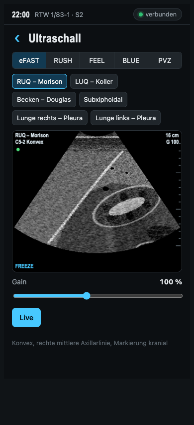The height and width of the screenshot is (425, 194).
Task: Click the ultrasound sector image
Action: click(97, 192)
